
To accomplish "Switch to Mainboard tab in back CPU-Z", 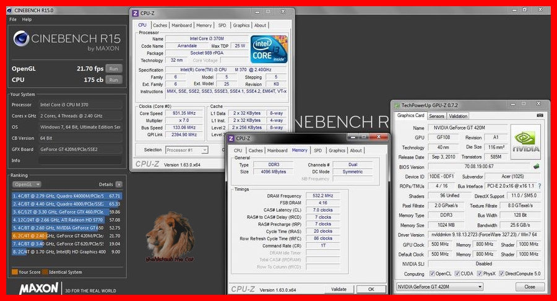I will (x=181, y=25).
